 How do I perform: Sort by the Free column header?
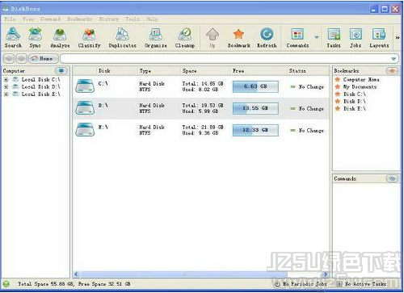pos(238,71)
